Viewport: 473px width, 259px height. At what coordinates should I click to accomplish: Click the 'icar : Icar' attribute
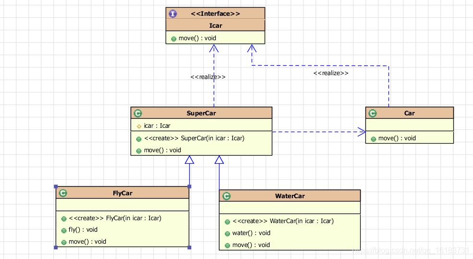click(157, 126)
